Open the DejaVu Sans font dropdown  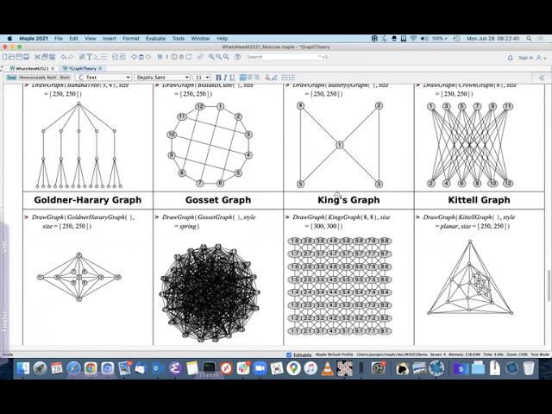click(162, 78)
